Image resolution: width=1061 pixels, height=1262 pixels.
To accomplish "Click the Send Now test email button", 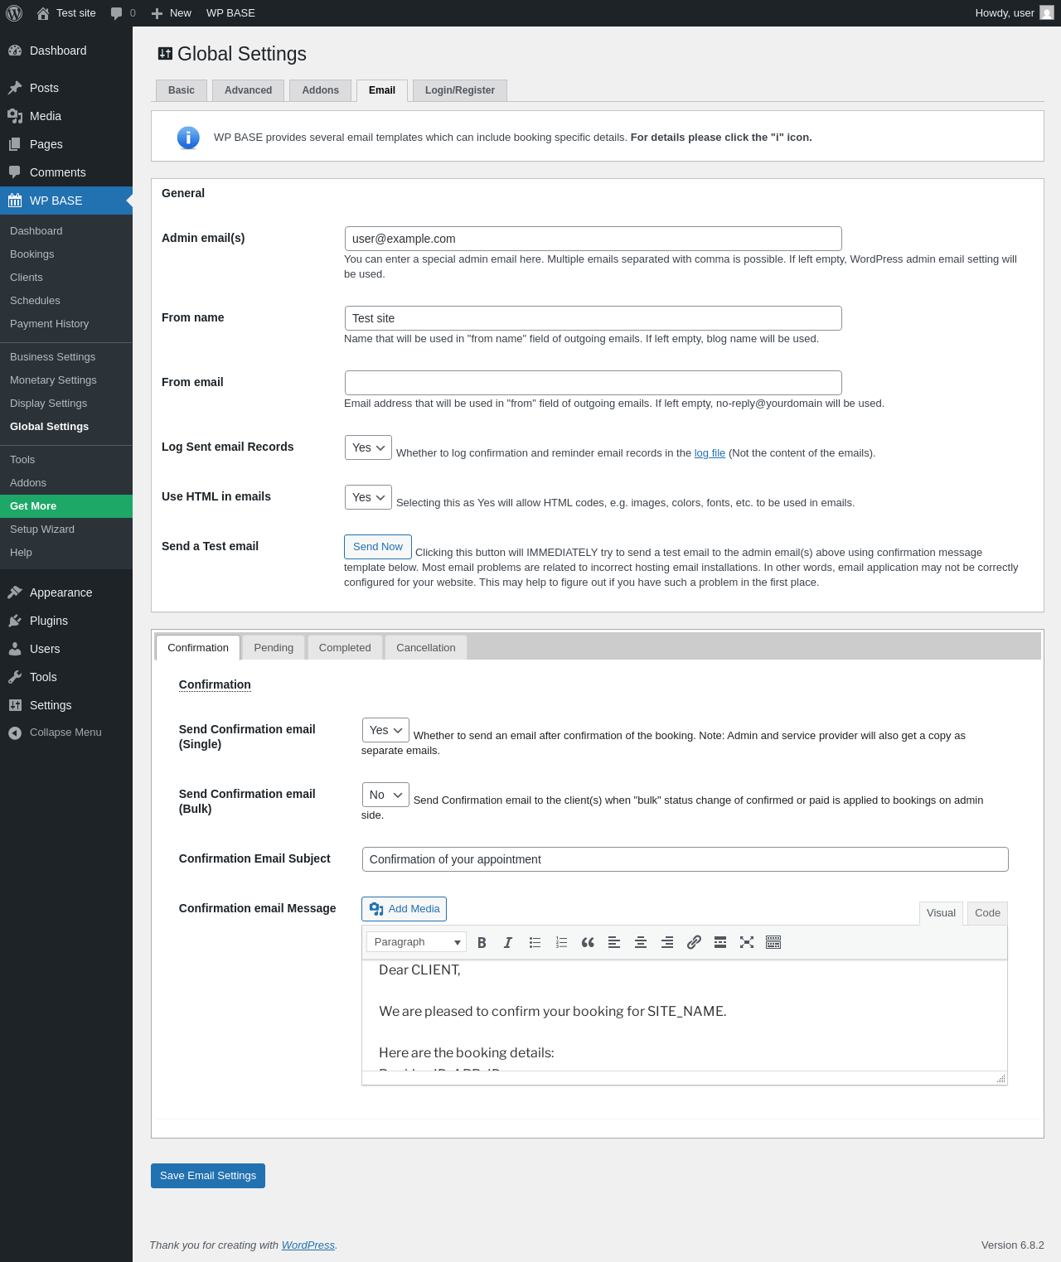I will pyautogui.click(x=378, y=547).
